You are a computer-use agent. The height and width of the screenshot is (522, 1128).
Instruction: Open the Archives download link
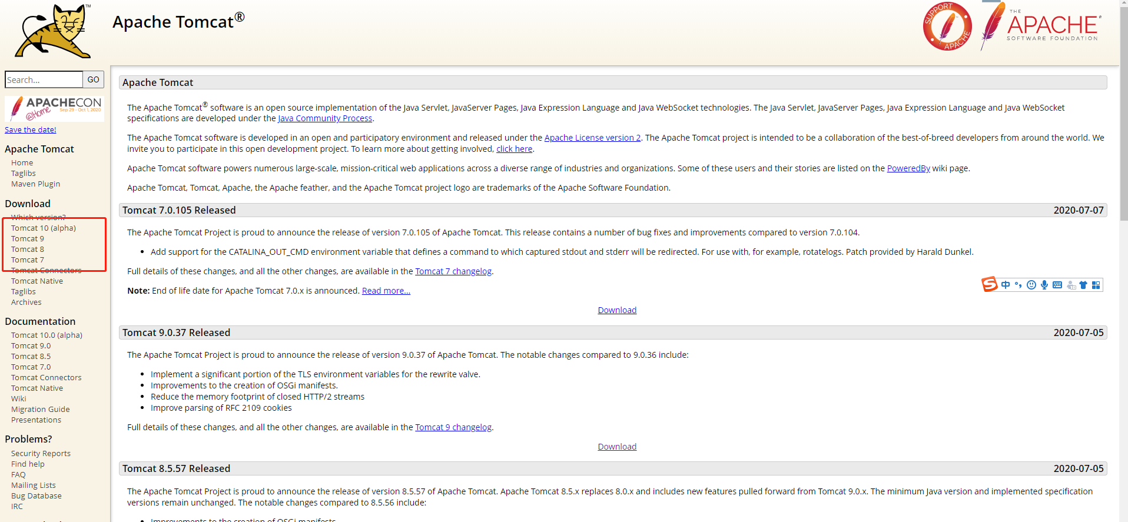pos(26,302)
